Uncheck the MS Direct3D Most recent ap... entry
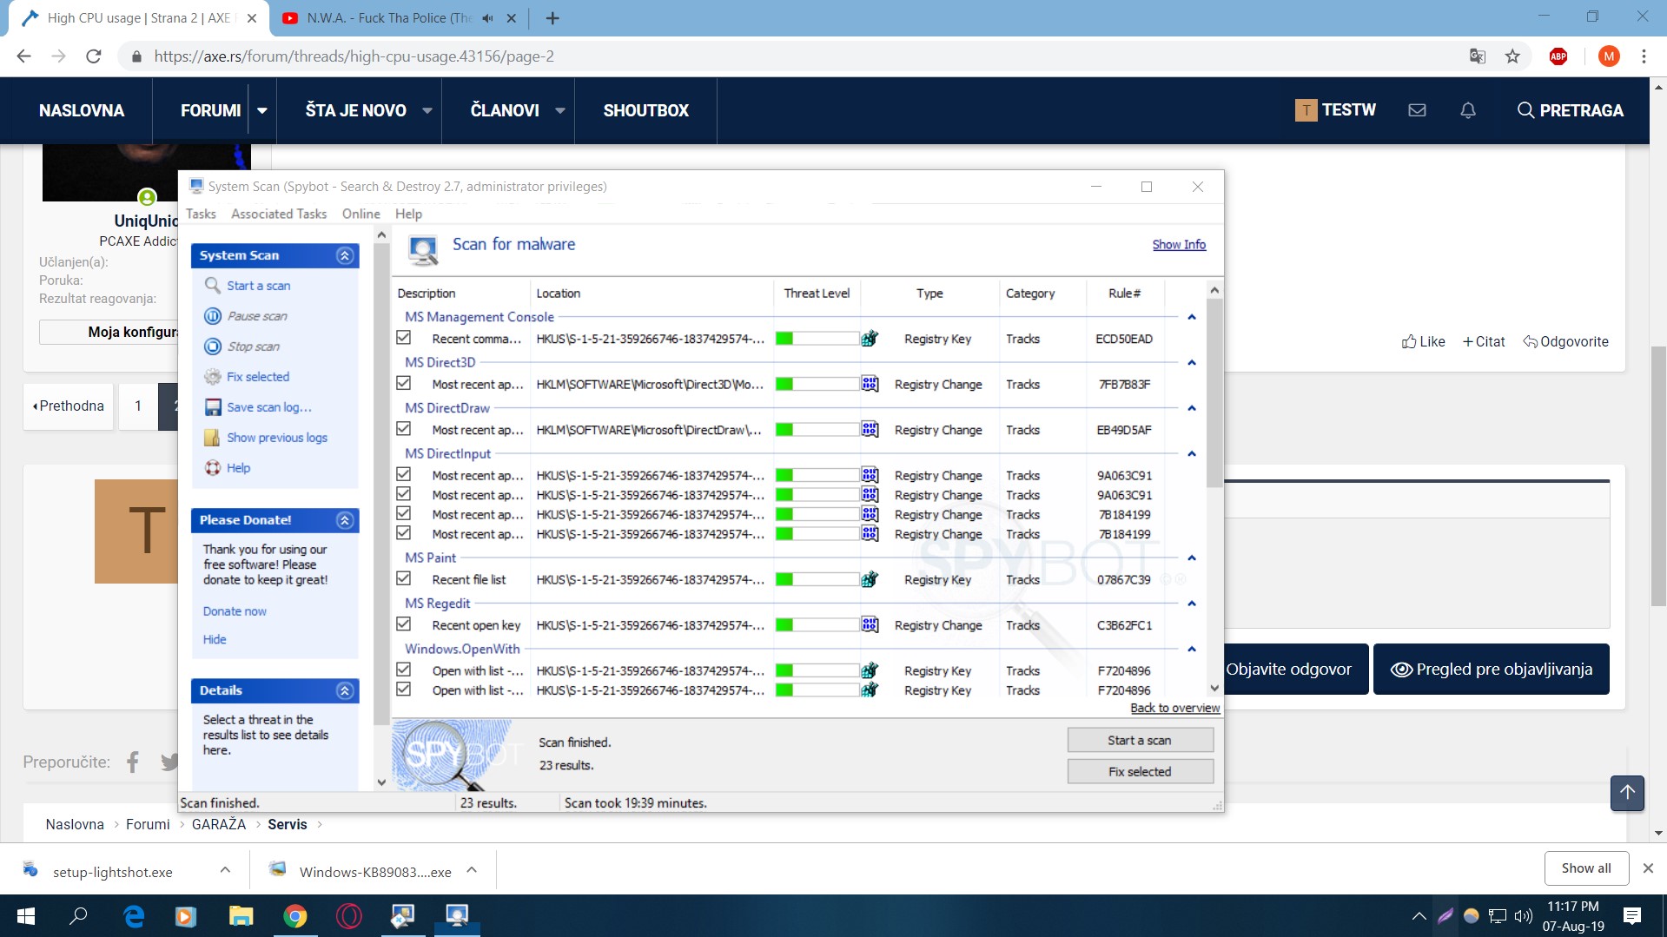Viewport: 1667px width, 937px height. [x=404, y=383]
